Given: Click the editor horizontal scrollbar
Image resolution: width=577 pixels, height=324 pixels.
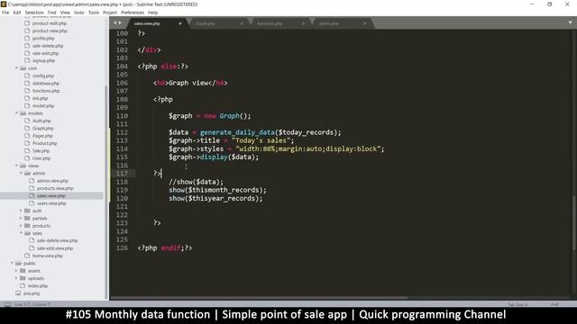Looking at the screenshot, I should pos(259,298).
